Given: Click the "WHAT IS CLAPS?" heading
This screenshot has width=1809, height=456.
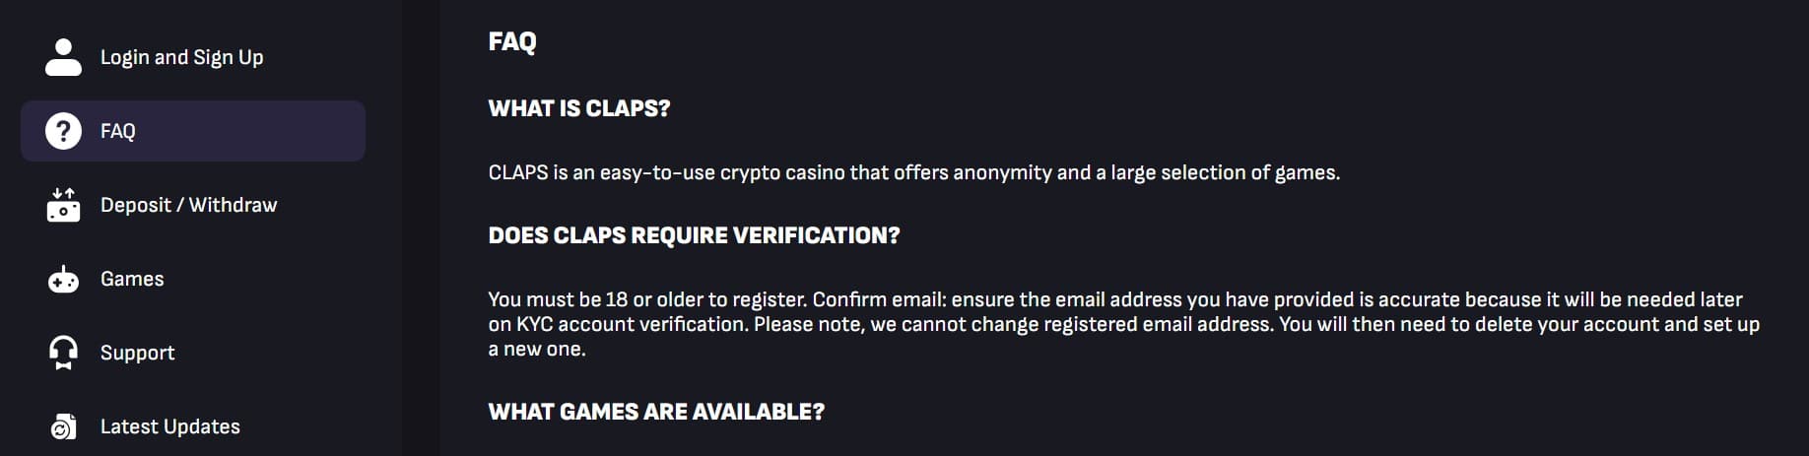Looking at the screenshot, I should click(579, 108).
